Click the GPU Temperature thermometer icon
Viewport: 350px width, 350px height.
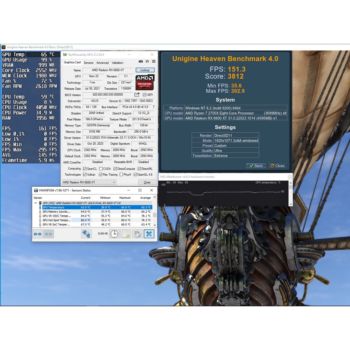point(40,207)
